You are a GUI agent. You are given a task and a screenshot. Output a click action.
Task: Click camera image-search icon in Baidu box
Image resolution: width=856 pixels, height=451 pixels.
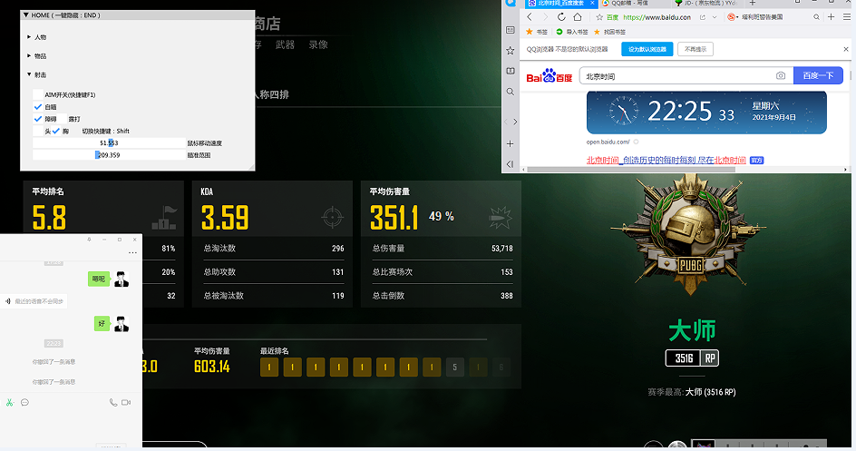pos(781,75)
